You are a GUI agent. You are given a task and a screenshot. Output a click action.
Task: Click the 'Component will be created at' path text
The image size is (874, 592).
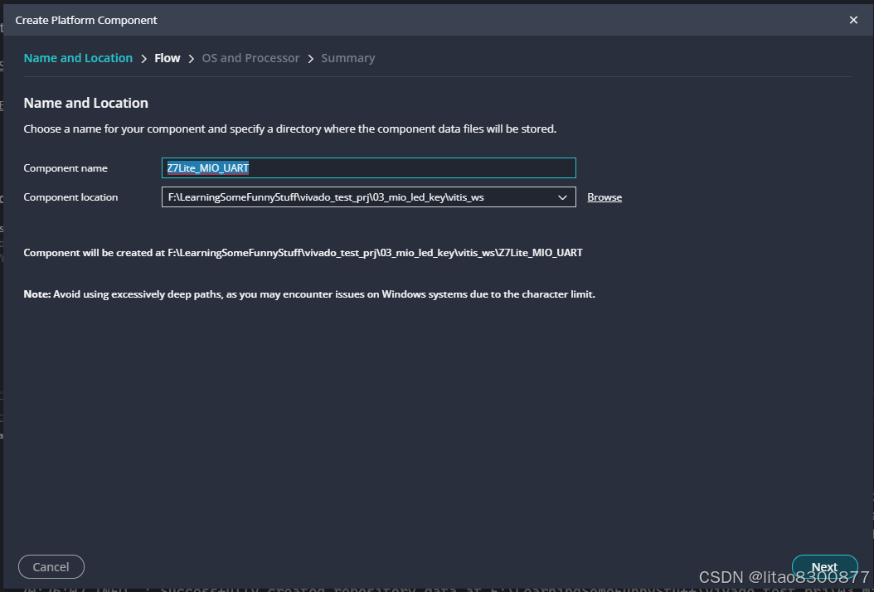coord(303,253)
